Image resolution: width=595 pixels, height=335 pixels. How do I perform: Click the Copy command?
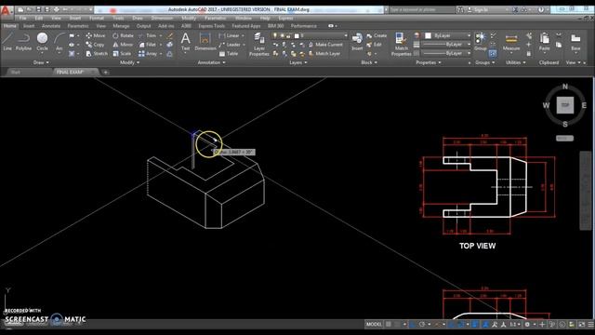[x=95, y=45]
